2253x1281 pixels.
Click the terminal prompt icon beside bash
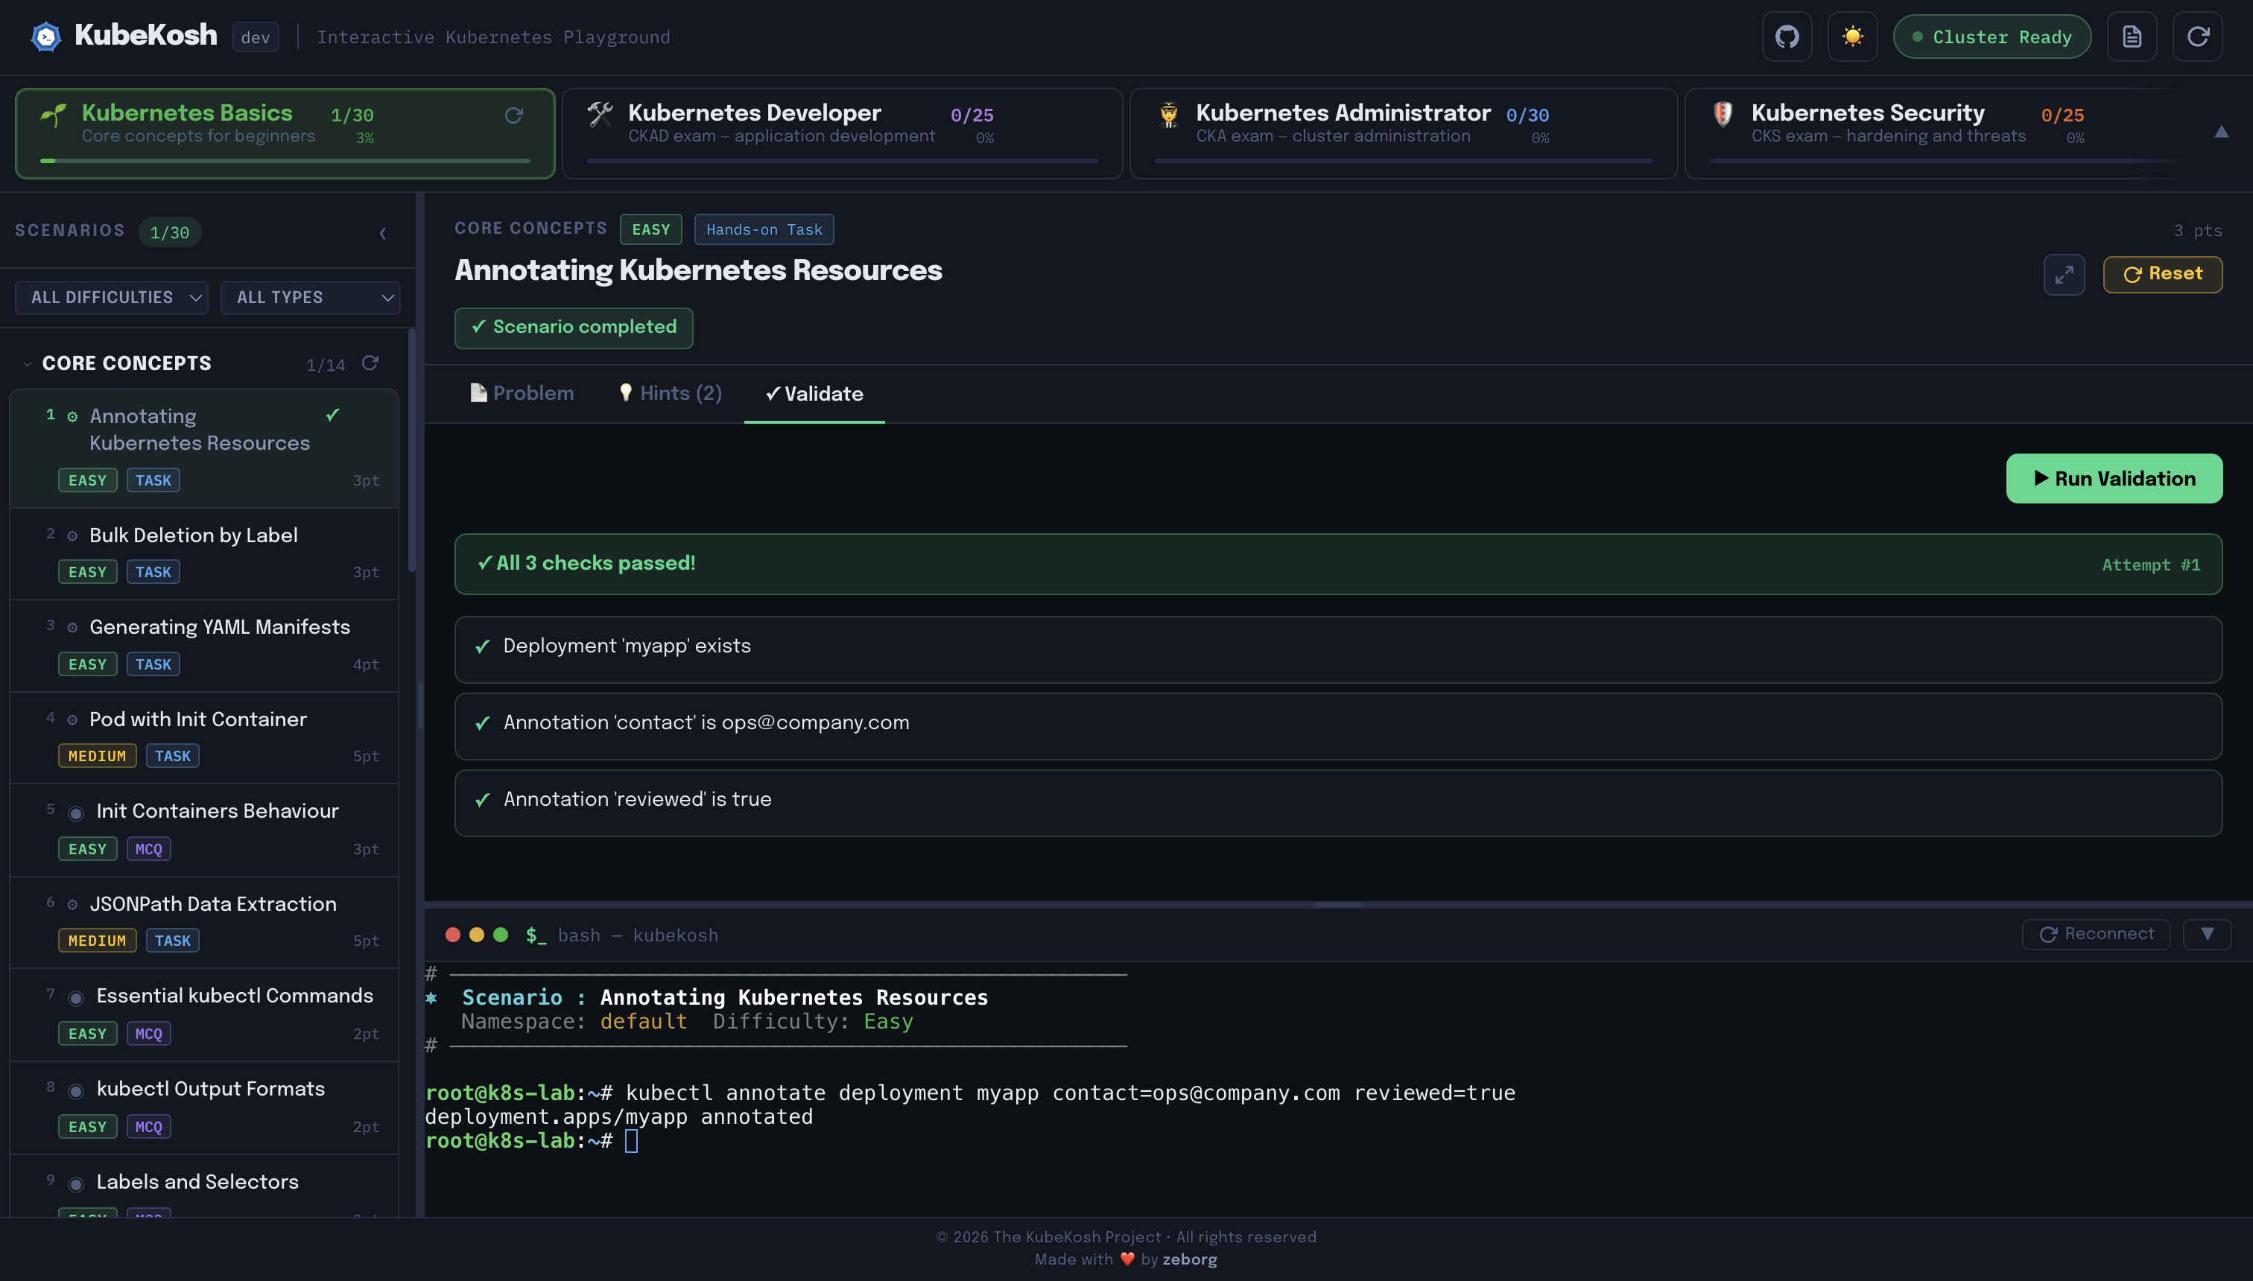click(x=536, y=935)
